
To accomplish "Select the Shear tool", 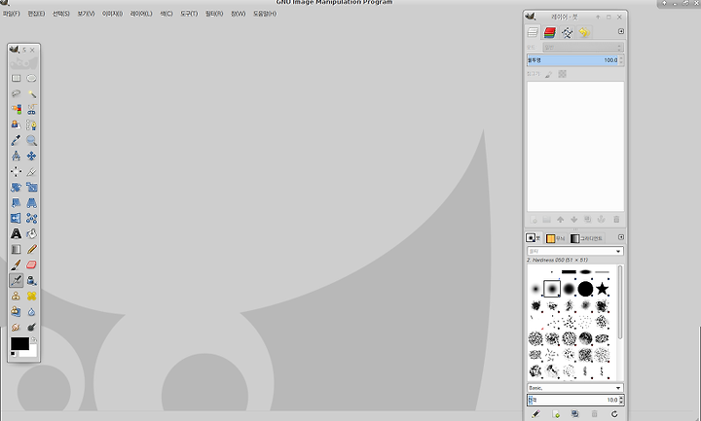I will [x=17, y=202].
